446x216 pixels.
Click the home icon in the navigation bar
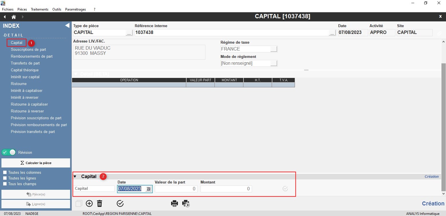[x=13, y=17]
